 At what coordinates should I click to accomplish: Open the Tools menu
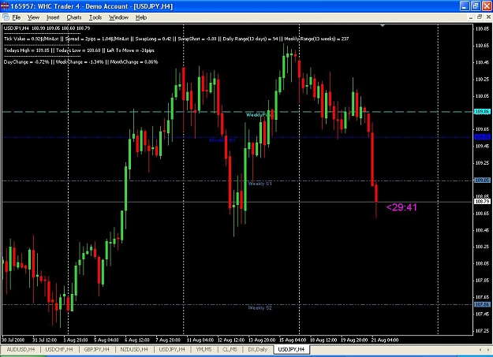pyautogui.click(x=95, y=17)
